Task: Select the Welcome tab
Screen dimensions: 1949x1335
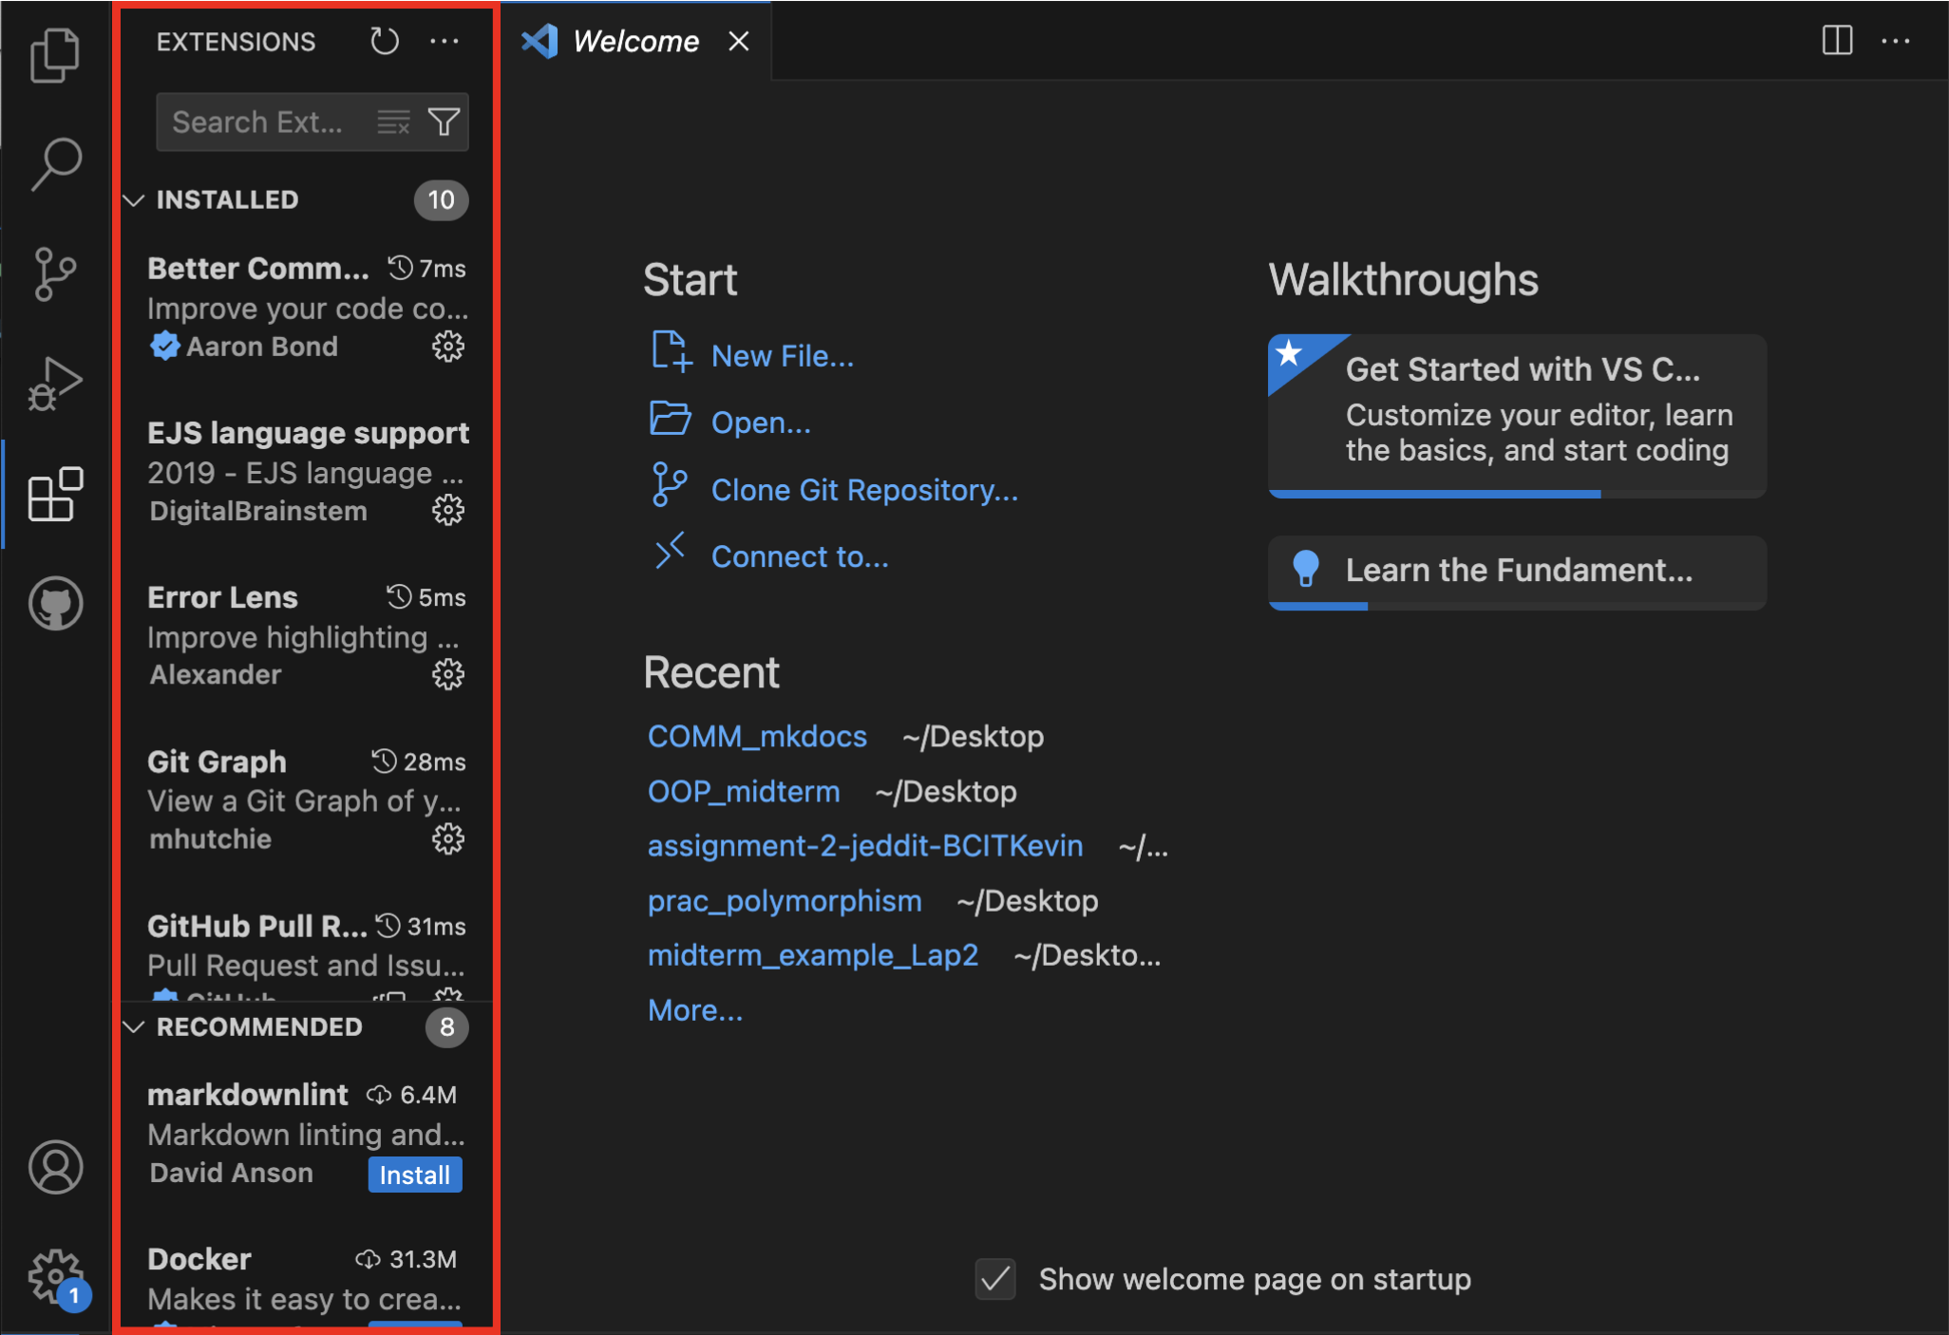Action: pyautogui.click(x=635, y=42)
